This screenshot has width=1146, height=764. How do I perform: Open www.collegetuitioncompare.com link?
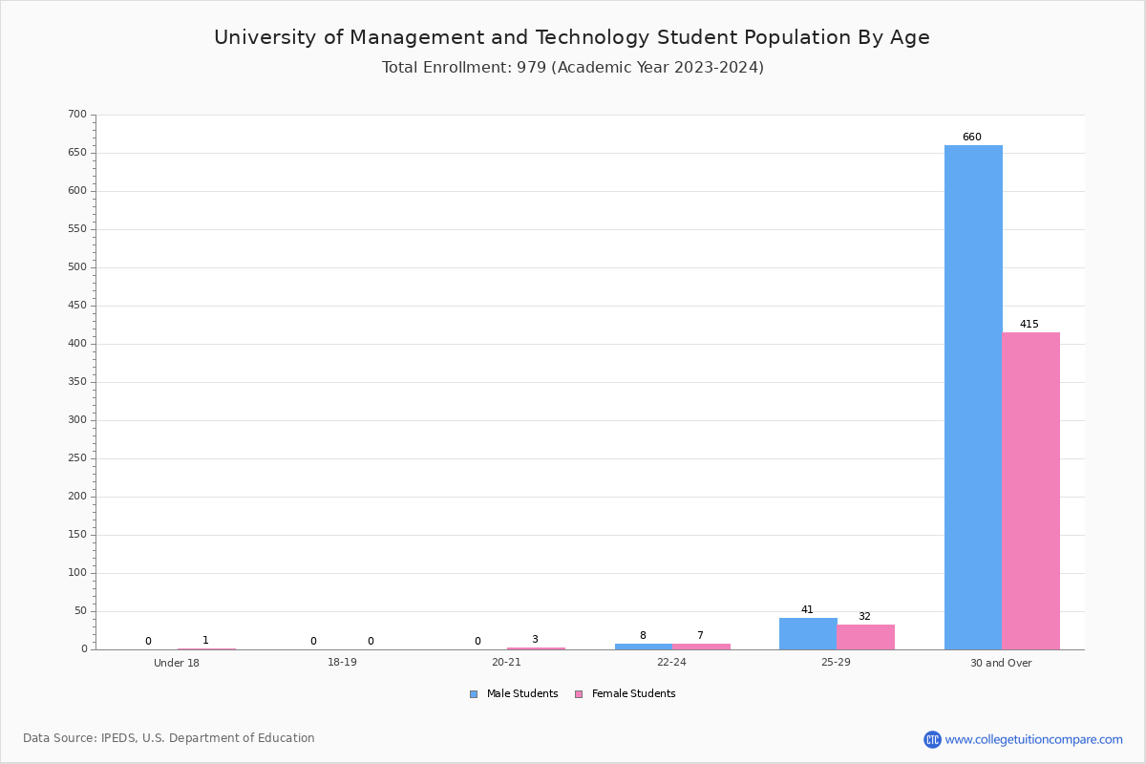pos(1033,739)
